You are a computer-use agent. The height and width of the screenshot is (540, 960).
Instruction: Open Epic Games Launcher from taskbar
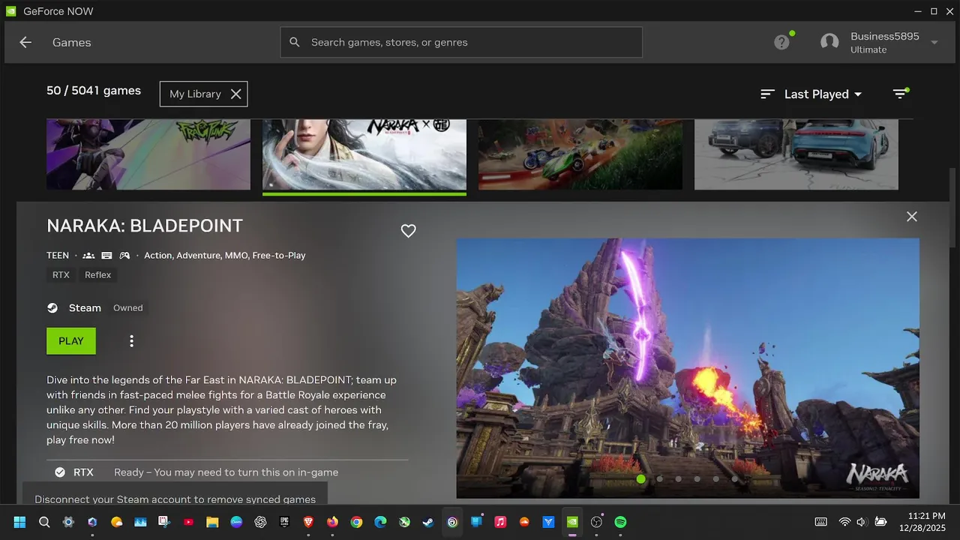[x=284, y=522]
